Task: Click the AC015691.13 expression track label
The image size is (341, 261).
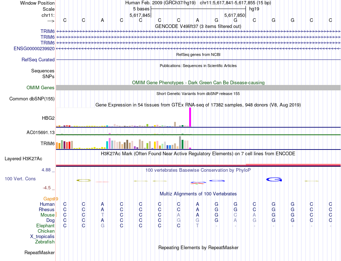Action: tap(41, 132)
